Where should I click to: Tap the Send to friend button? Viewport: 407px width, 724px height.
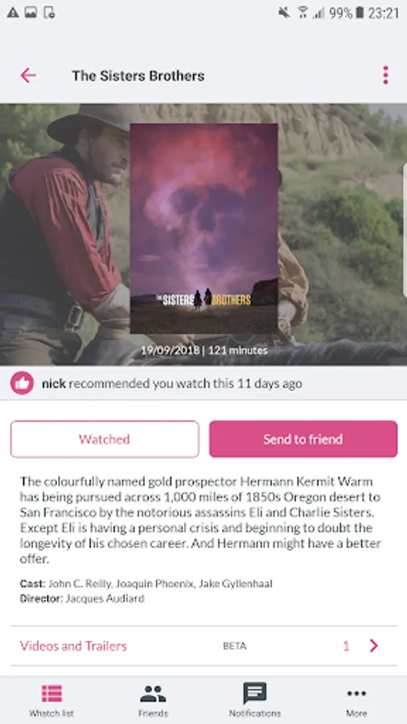(x=303, y=439)
